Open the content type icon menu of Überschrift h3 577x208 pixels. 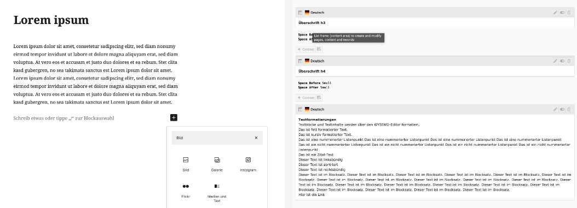(301, 13)
